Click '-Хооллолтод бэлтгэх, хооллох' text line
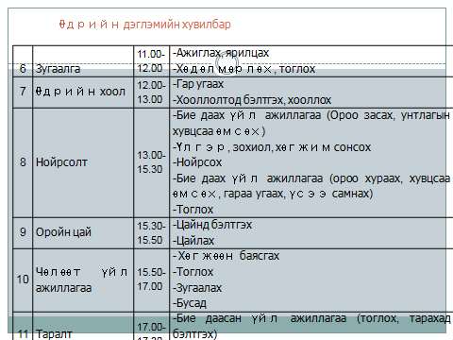Image resolution: width=453 pixels, height=340 pixels. pos(252,100)
